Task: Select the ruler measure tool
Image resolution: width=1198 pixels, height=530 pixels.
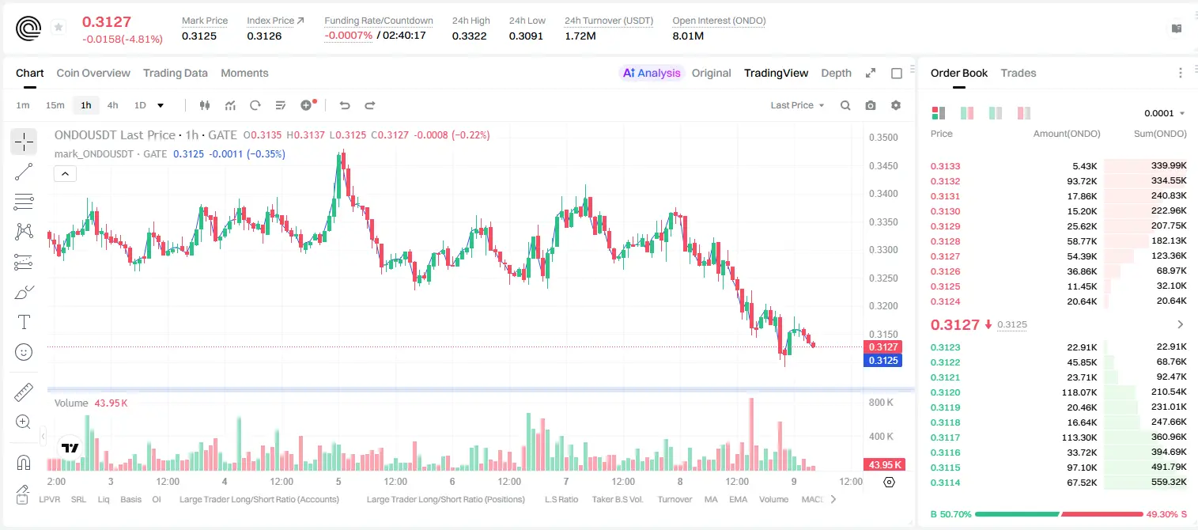Action: tap(24, 392)
